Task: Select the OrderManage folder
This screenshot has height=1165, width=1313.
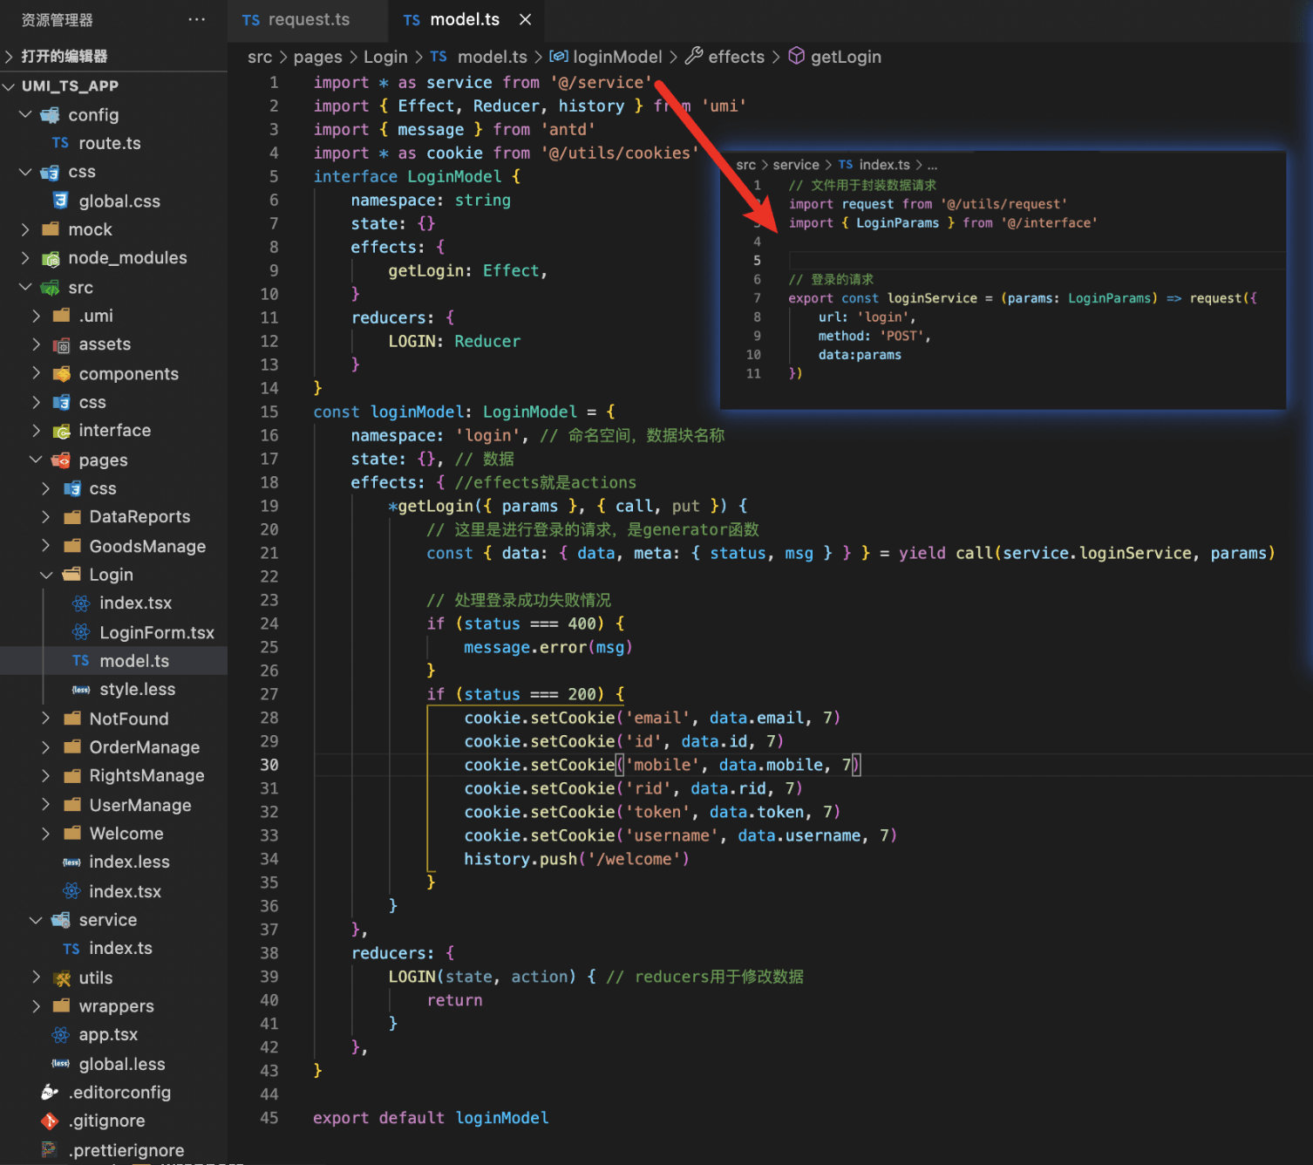Action: (x=145, y=748)
